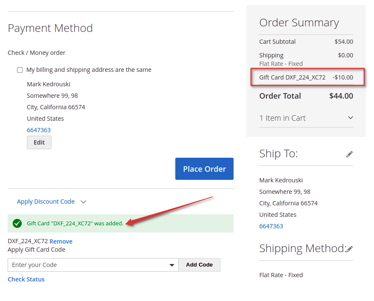Click the pencil icon next to Shipping Method
Viewport: 374px width, 301px height.
coord(349,249)
